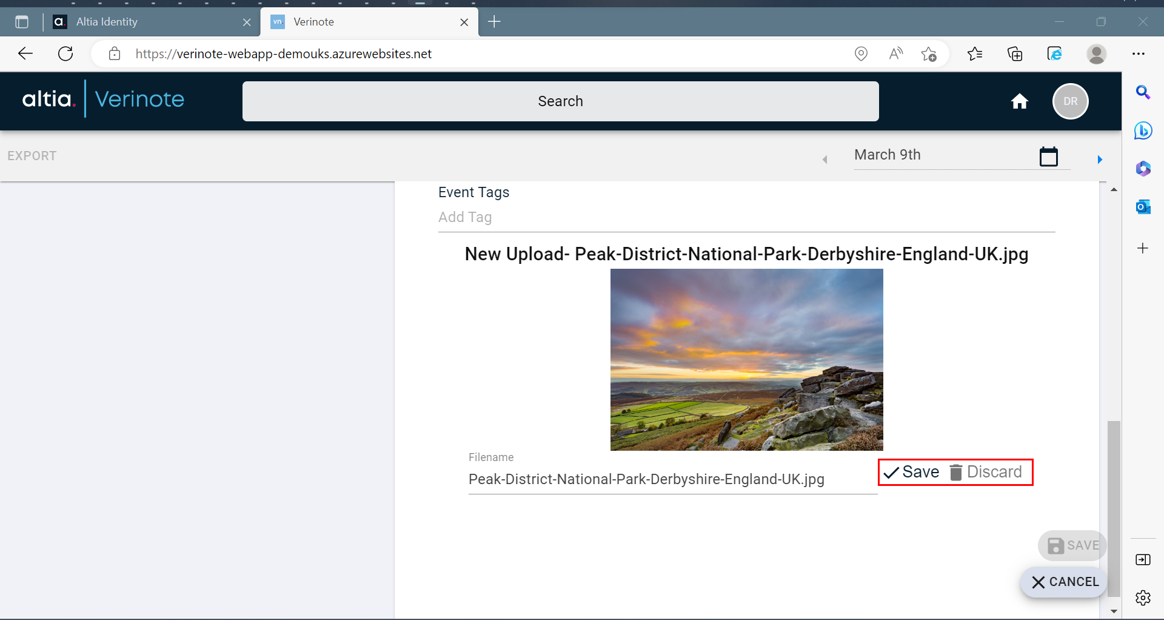Discard the uploaded image

tap(986, 472)
